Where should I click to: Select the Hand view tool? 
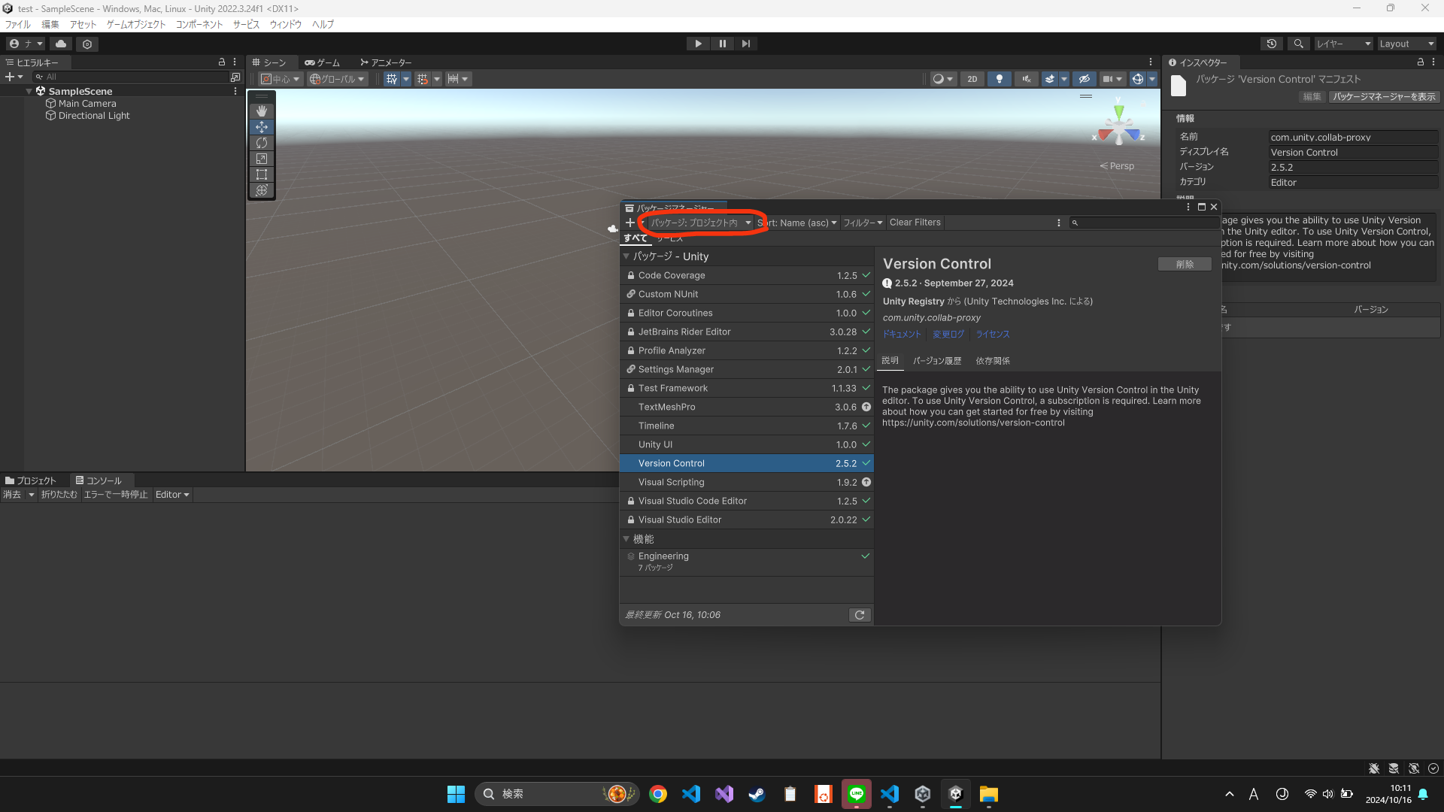click(x=261, y=111)
